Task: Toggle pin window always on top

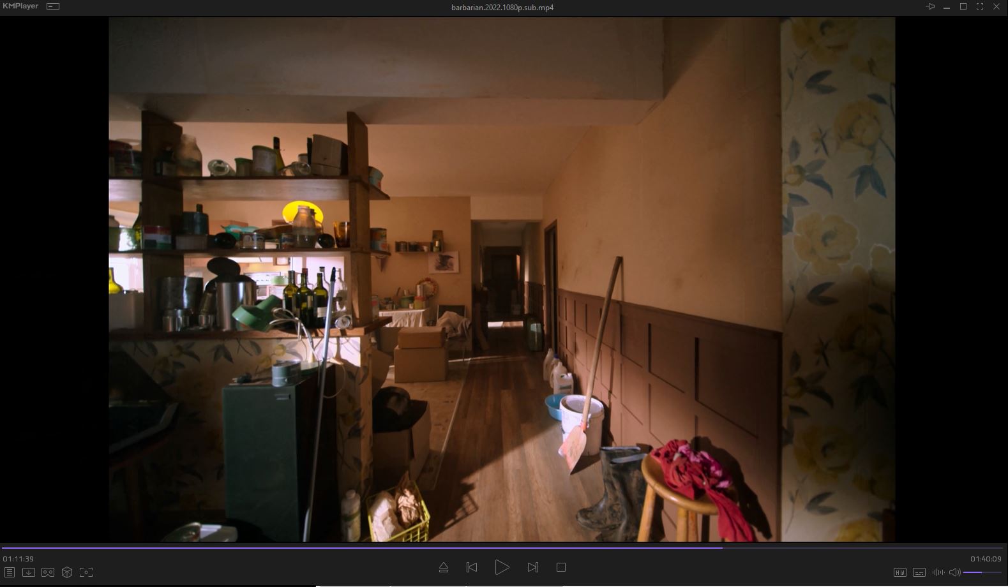Action: point(930,6)
